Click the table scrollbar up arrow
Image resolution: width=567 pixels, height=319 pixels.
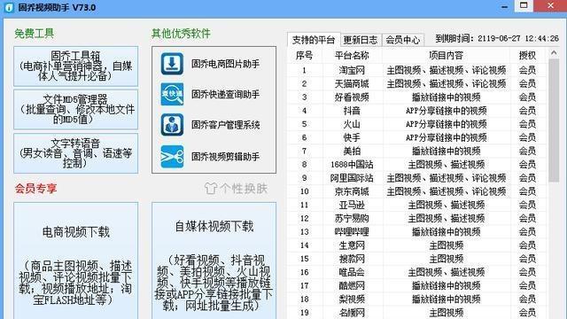554,53
